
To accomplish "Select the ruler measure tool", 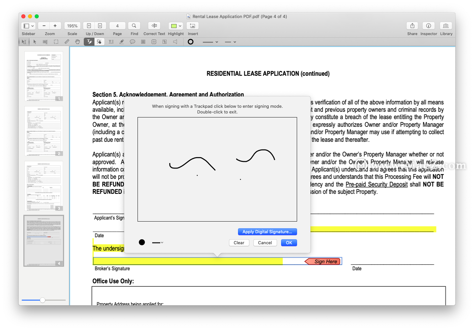I will click(67, 42).
